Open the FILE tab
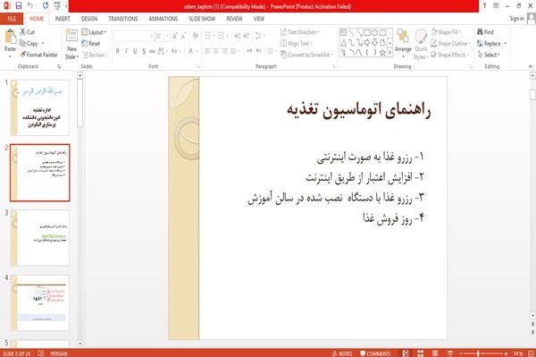This screenshot has width=536, height=357. pyautogui.click(x=12, y=19)
